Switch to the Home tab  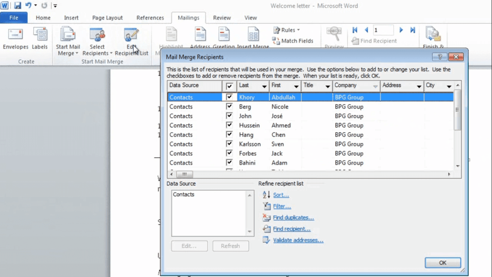[43, 18]
